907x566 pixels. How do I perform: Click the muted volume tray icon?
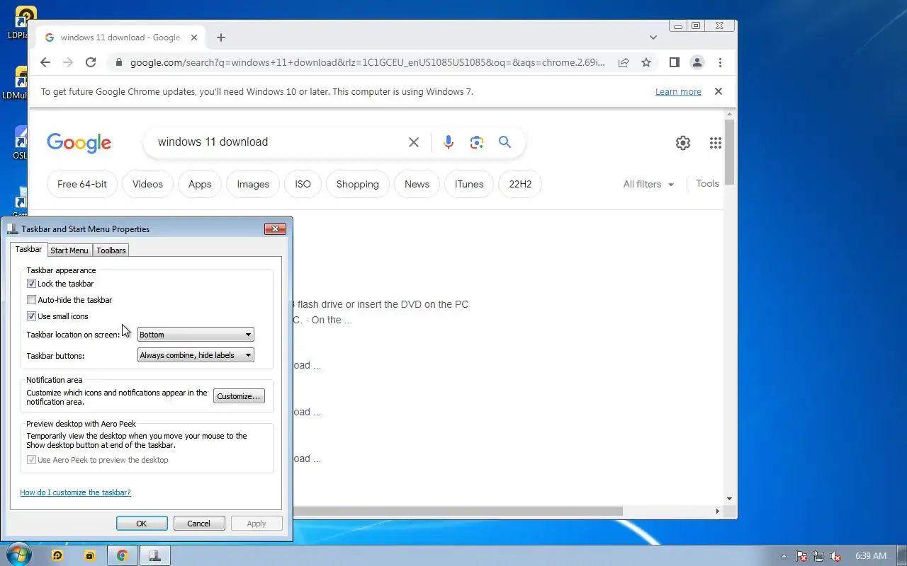coord(836,556)
